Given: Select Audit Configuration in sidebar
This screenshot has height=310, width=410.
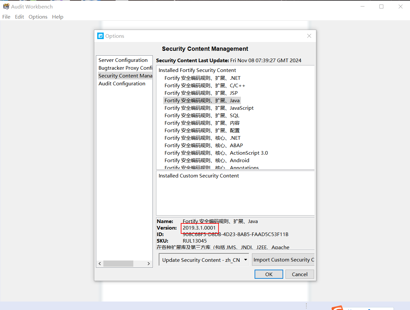Looking at the screenshot, I should coord(122,84).
